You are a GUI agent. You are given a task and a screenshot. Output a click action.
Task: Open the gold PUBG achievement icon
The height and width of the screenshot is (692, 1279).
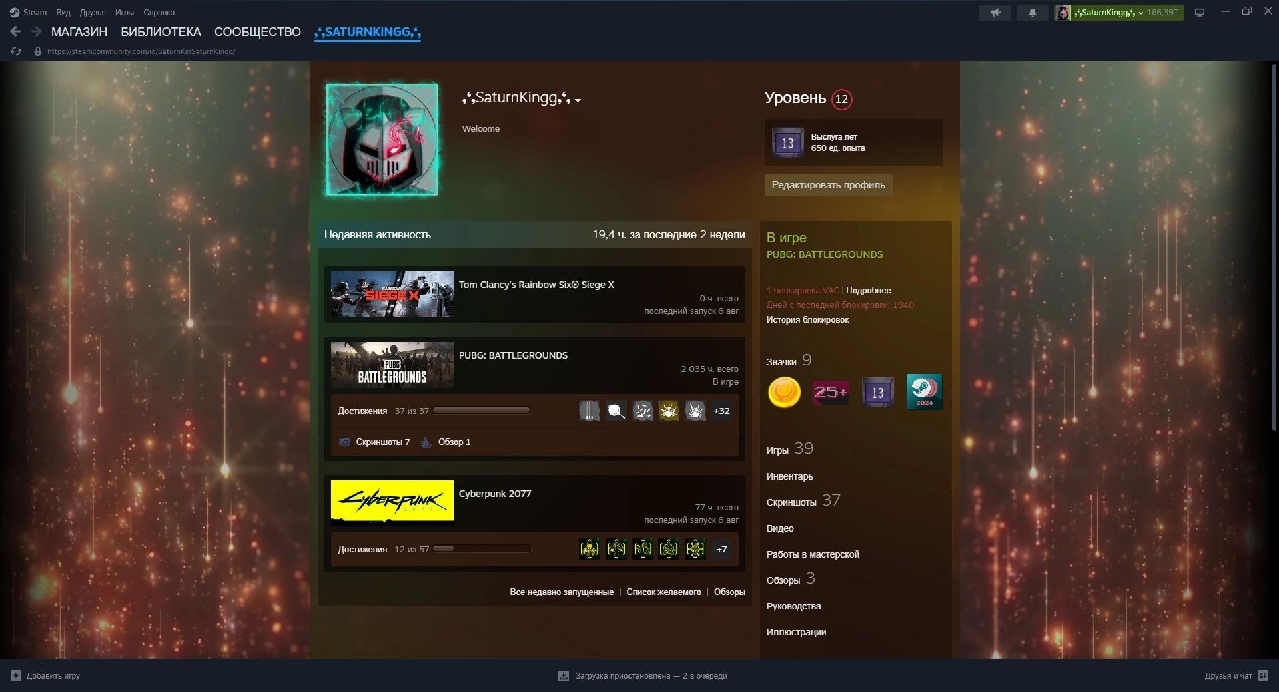pos(669,411)
